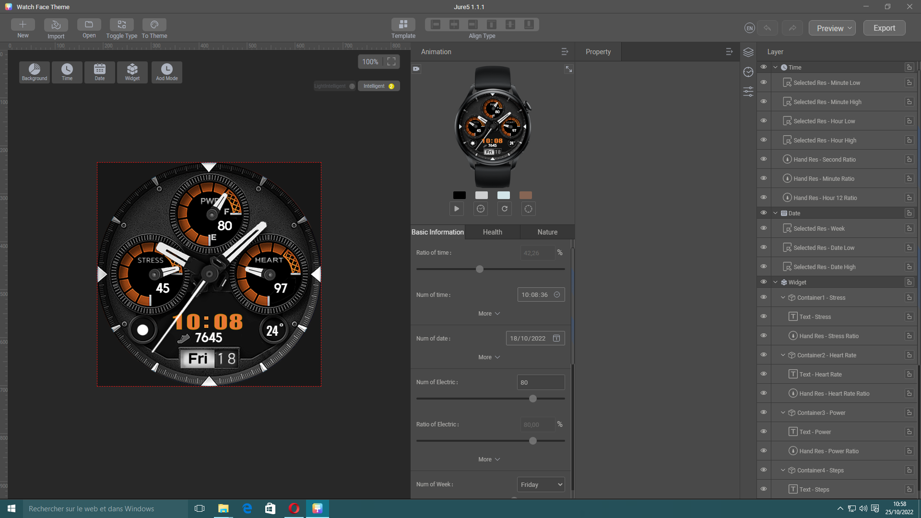Open the Template icon
This screenshot has width=921, height=518.
pyautogui.click(x=403, y=25)
